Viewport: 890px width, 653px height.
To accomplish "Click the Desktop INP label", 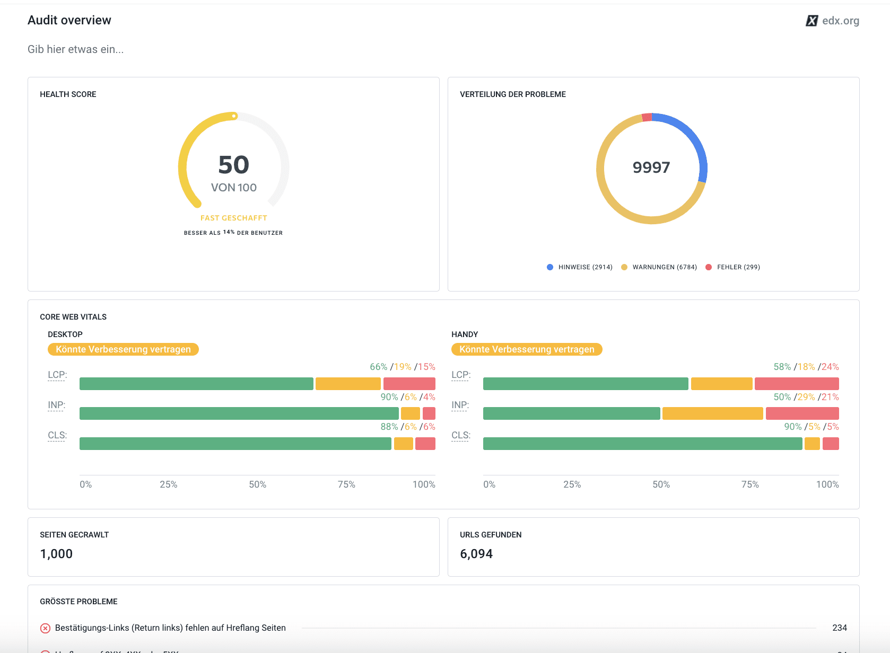I will 56,405.
